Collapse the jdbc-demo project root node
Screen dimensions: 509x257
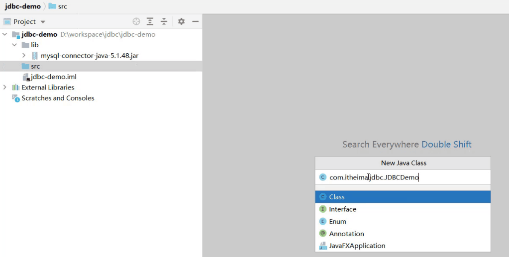[x=5, y=35]
